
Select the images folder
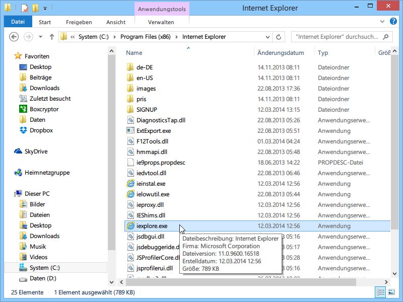[146, 89]
